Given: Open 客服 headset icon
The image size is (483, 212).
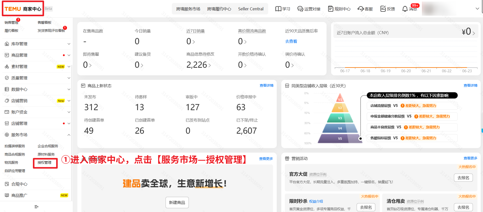Looking at the screenshot, I should click(361, 9).
